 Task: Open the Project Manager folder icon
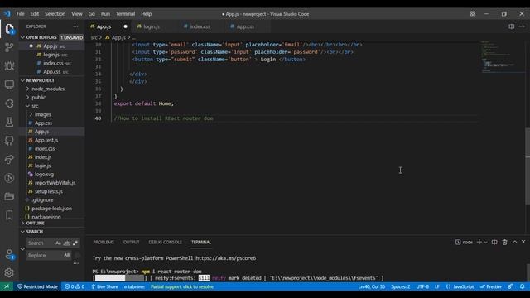point(9,196)
